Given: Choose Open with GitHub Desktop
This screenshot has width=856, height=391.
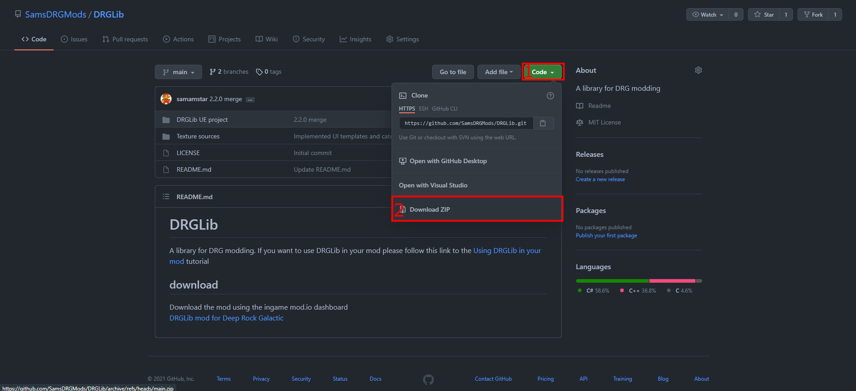Looking at the screenshot, I should click(477, 161).
